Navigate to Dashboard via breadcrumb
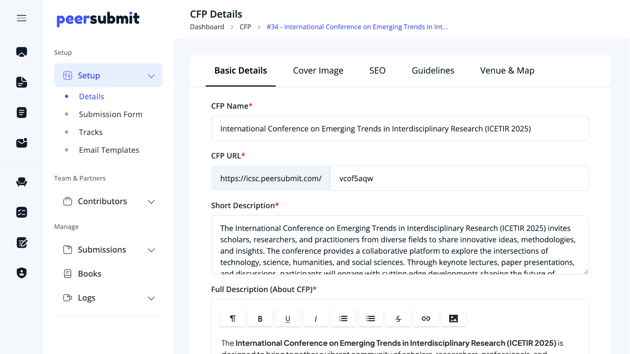630x354 pixels. tap(207, 27)
